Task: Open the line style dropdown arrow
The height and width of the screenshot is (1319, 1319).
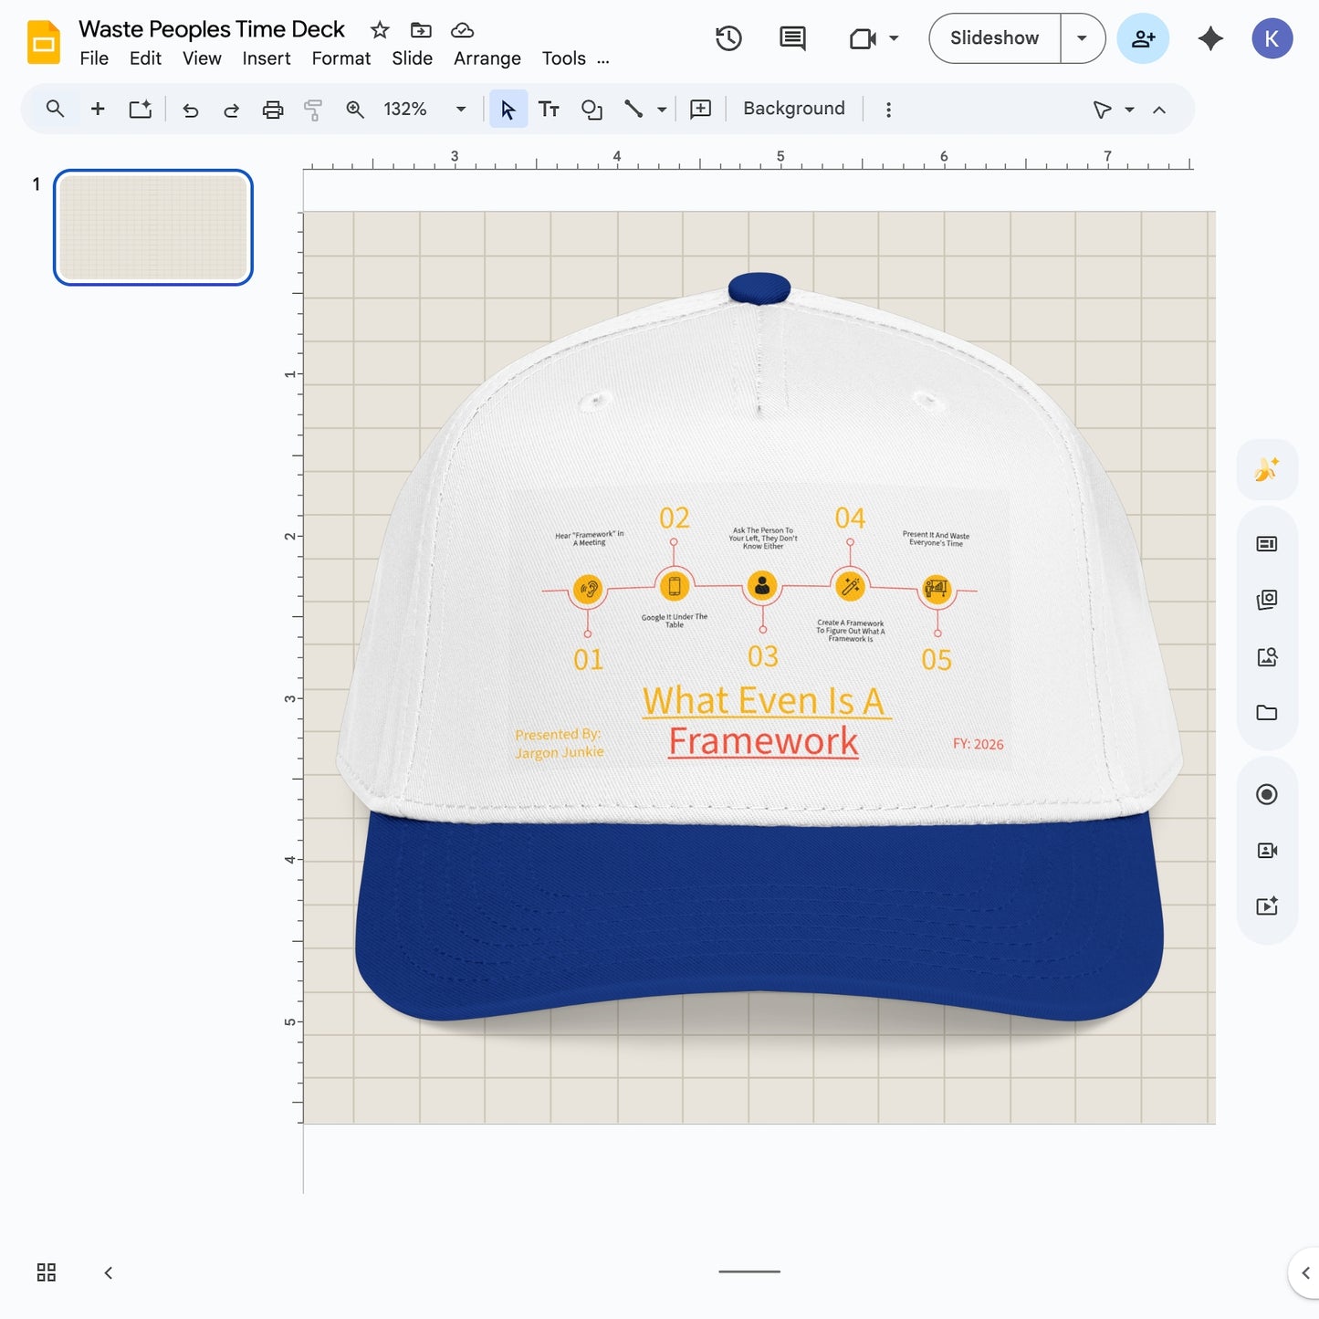Action: 659,109
